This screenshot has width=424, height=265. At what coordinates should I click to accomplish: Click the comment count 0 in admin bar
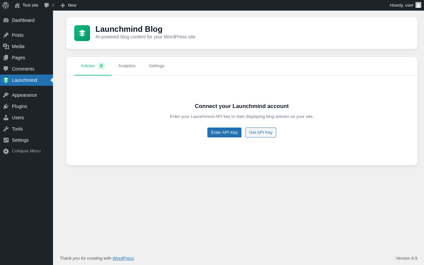tap(53, 5)
